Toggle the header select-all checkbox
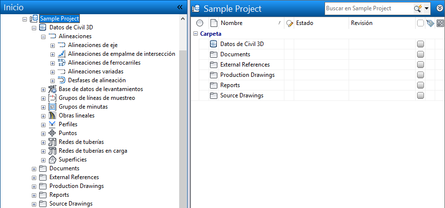The width and height of the screenshot is (445, 208). [x=421, y=23]
